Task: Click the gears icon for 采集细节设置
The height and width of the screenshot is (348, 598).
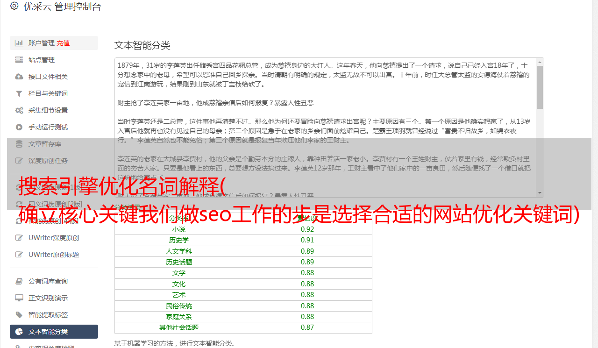Action: pos(19,110)
